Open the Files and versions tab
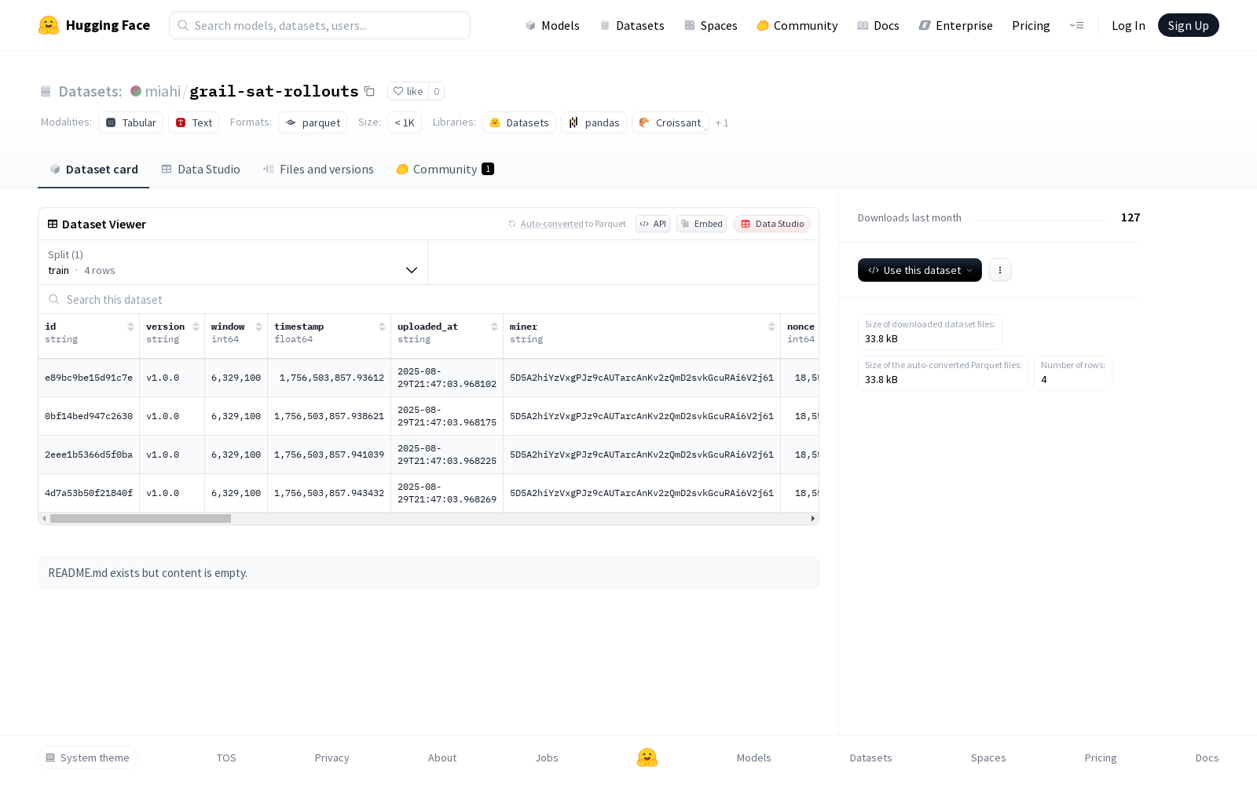The width and height of the screenshot is (1257, 785). pos(318,170)
